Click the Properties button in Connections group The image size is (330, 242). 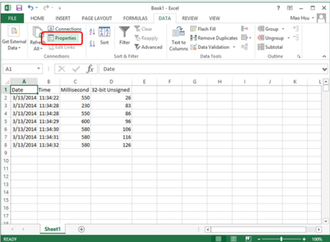(x=62, y=38)
